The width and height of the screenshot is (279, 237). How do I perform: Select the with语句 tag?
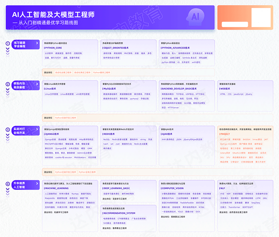pos(196,62)
